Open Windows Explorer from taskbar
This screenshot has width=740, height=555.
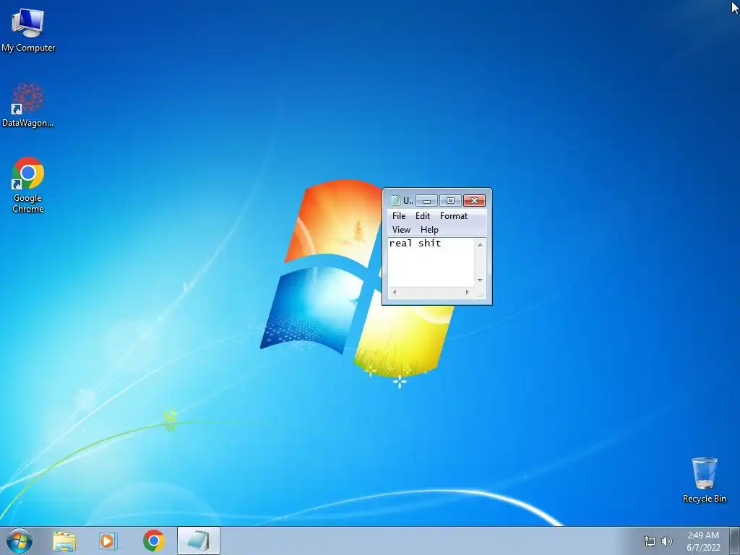pos(64,541)
